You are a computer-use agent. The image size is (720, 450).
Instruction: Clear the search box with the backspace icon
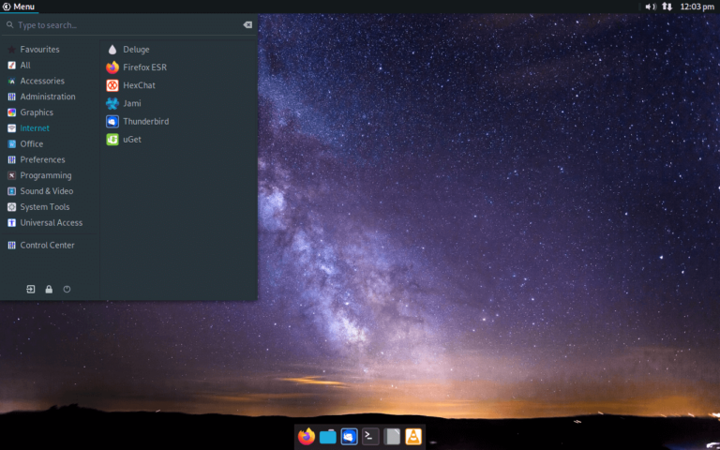click(x=247, y=24)
